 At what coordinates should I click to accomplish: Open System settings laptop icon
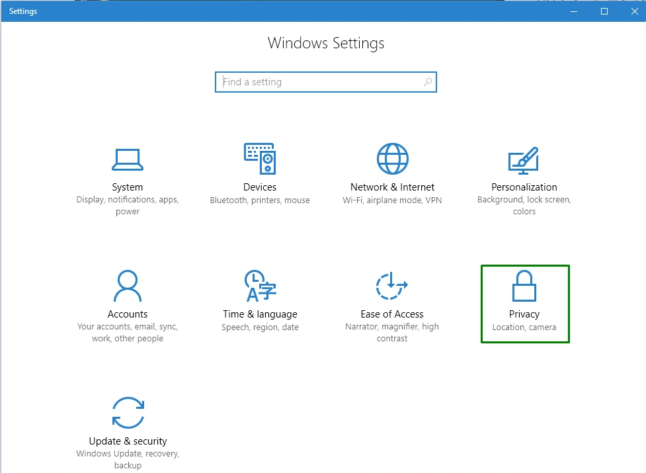(128, 160)
